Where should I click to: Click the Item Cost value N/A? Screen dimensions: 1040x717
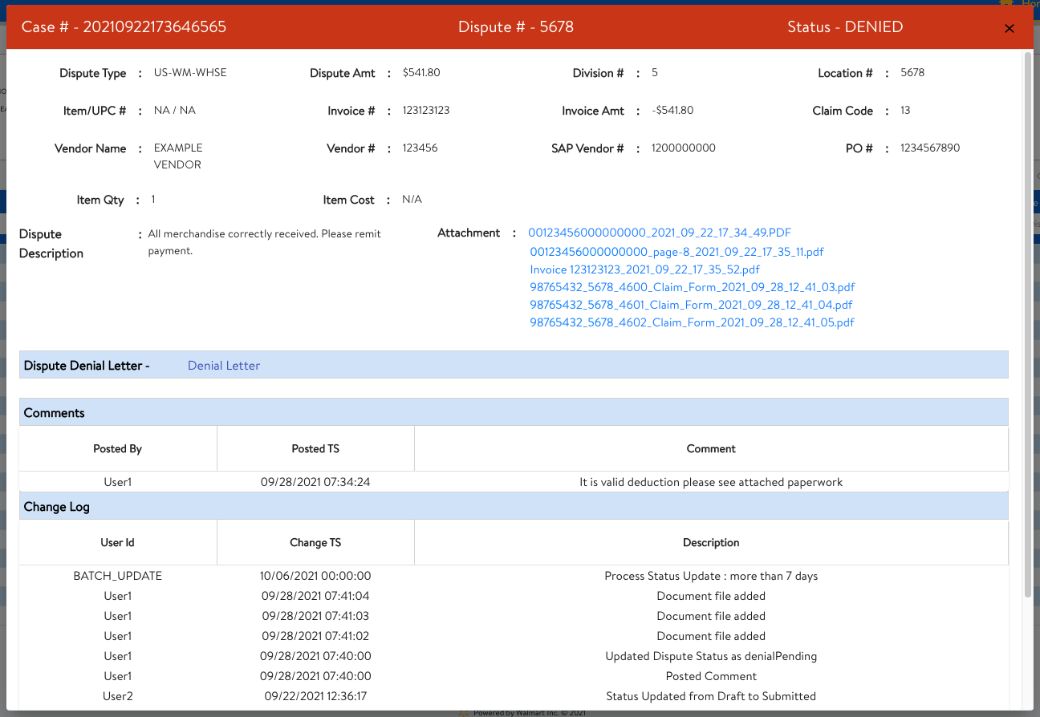click(412, 199)
